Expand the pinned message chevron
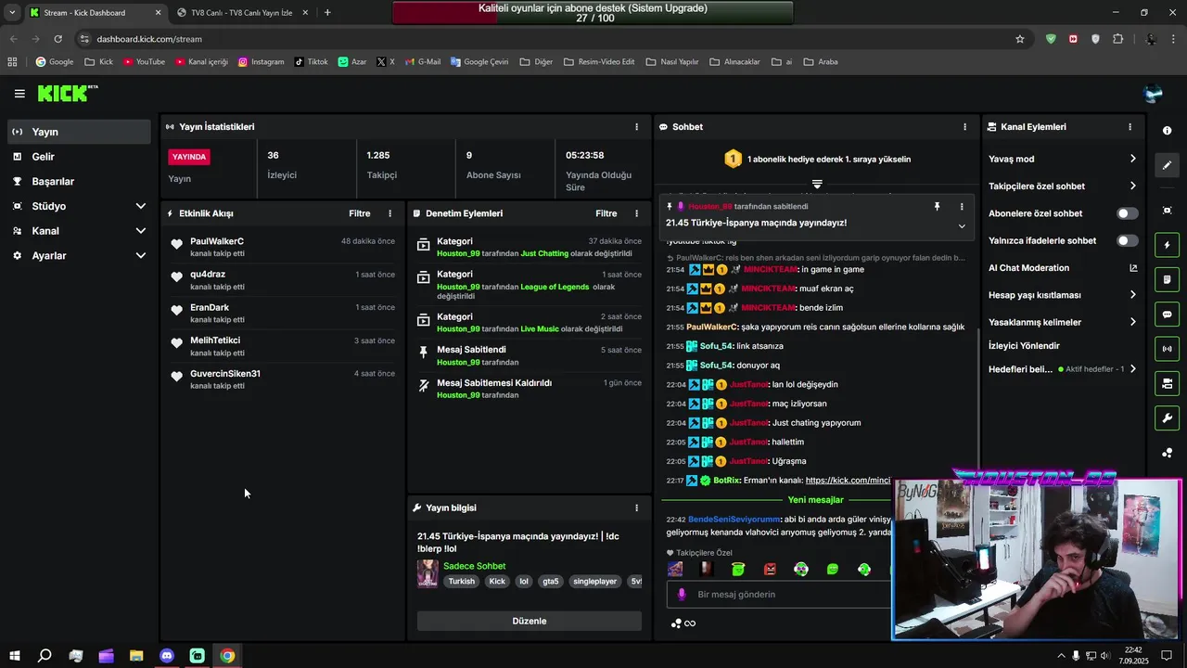 (962, 225)
